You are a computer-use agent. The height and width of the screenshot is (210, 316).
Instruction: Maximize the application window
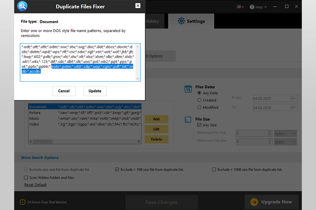coord(287,7)
